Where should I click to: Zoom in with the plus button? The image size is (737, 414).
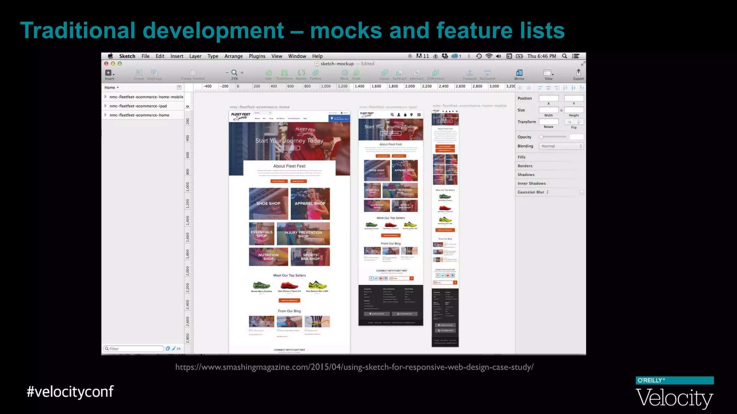coord(242,73)
